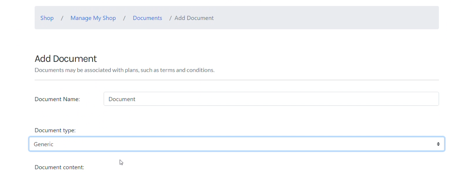Click the Add Document page heading

tap(66, 59)
